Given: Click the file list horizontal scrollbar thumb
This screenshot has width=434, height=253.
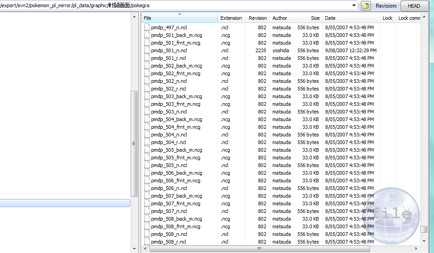Looking at the screenshot, I should point(260,248).
